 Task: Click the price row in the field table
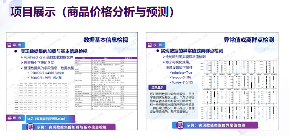click(x=106, y=104)
